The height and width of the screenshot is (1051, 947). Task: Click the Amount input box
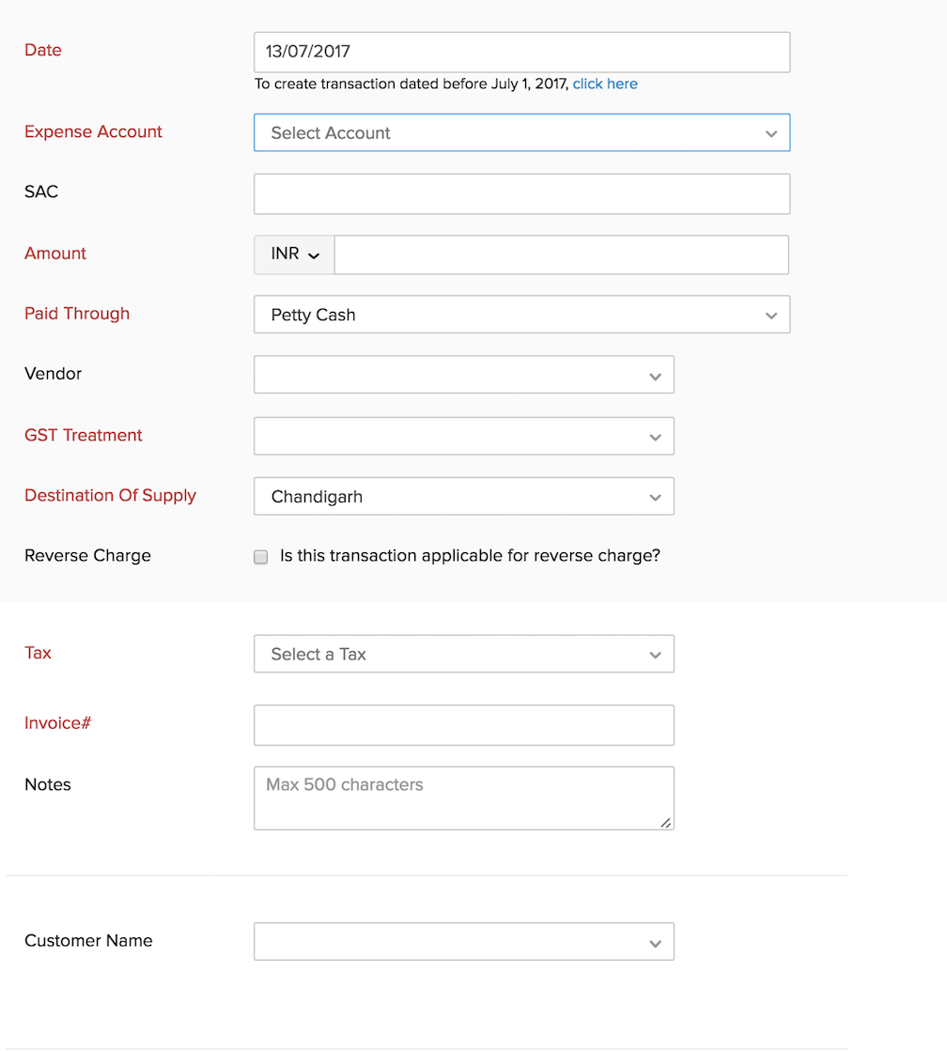[x=561, y=255]
